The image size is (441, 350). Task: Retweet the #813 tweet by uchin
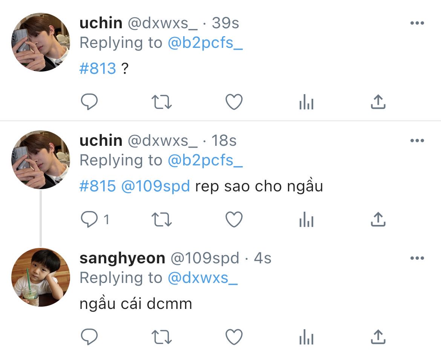(161, 102)
